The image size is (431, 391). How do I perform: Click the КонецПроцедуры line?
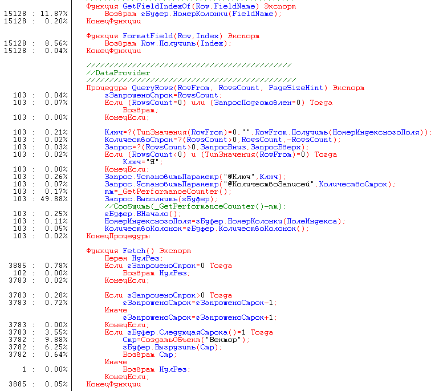[117, 236]
